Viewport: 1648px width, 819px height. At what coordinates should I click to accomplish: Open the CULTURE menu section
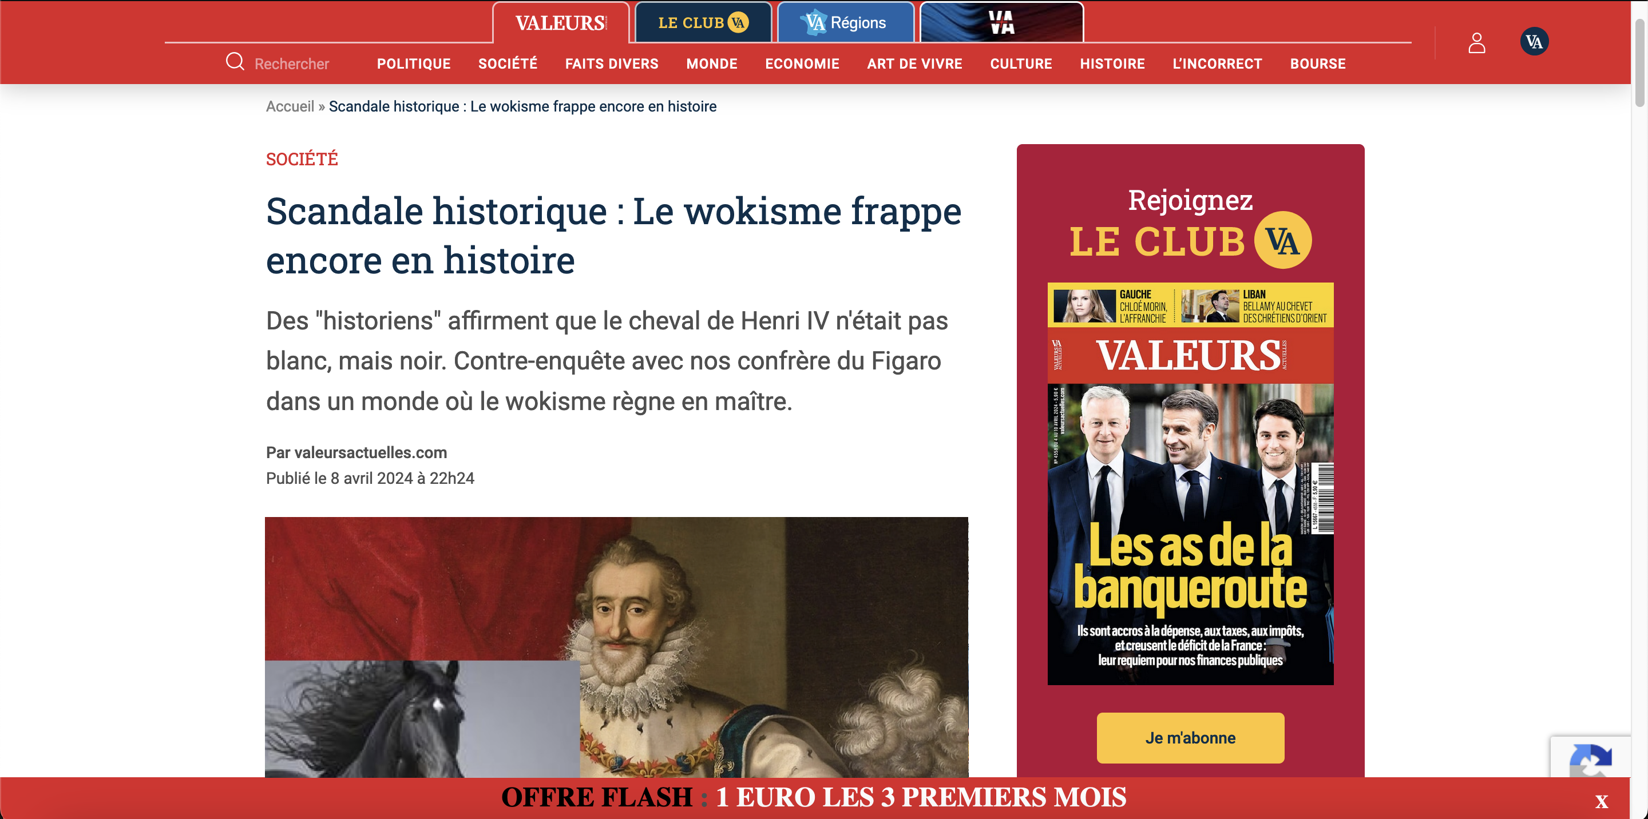tap(1020, 64)
